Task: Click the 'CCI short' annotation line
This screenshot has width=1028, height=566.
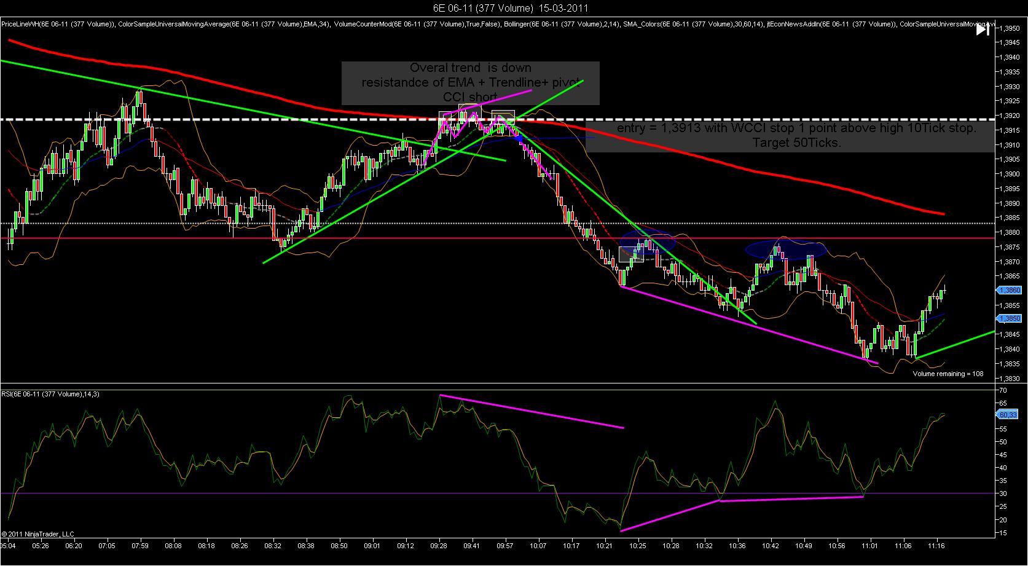Action: click(470, 97)
